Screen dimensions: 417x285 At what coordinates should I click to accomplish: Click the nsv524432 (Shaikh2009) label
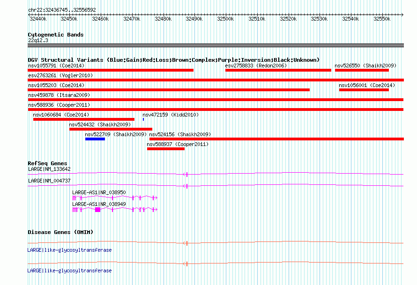click(100, 124)
